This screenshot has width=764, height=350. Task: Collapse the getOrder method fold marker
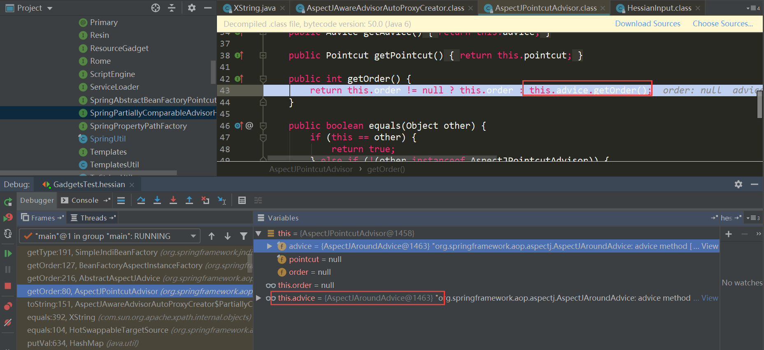point(263,79)
